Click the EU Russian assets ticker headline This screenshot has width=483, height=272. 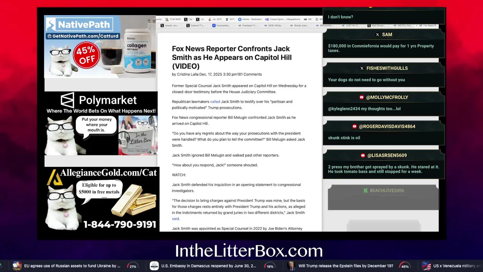[72, 266]
